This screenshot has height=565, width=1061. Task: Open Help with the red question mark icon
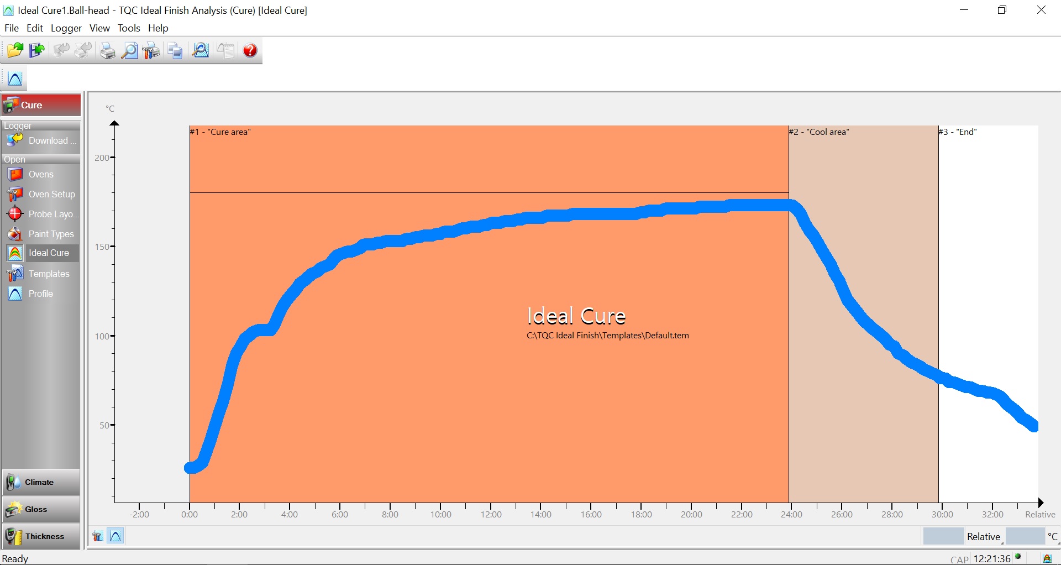249,50
